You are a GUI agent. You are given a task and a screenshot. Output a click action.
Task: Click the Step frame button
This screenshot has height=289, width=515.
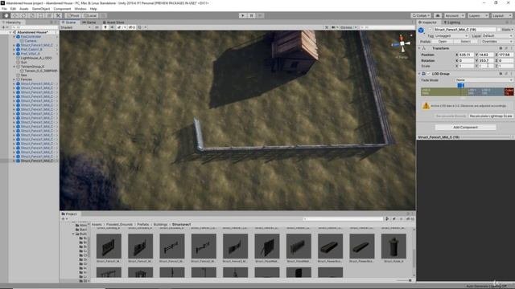click(260, 15)
